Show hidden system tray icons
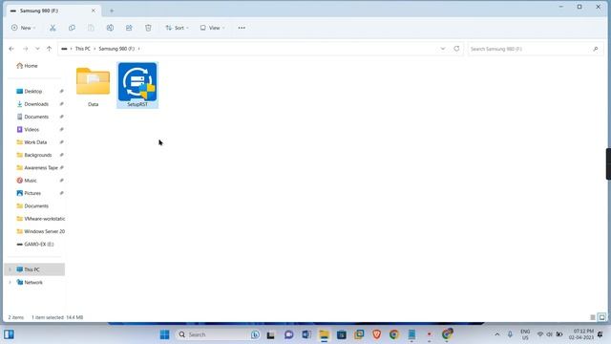 pos(497,334)
